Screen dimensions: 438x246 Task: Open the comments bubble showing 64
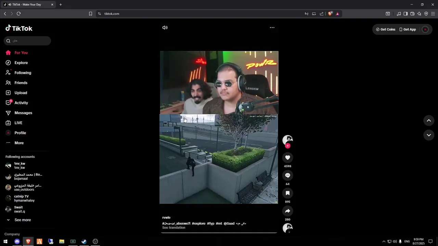click(x=287, y=175)
